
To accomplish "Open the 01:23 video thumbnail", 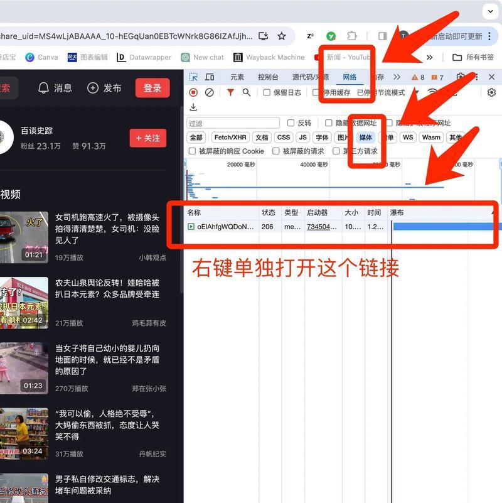I will tap(24, 368).
